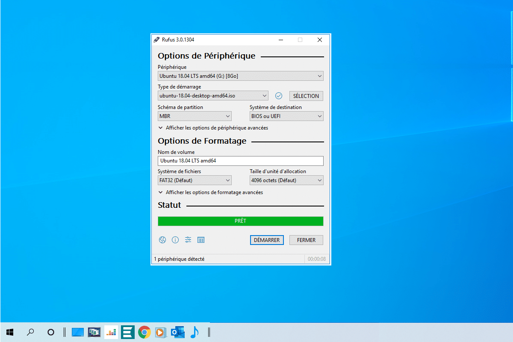
Task: Open the 4096 octets allocation size dropdown
Action: click(286, 180)
